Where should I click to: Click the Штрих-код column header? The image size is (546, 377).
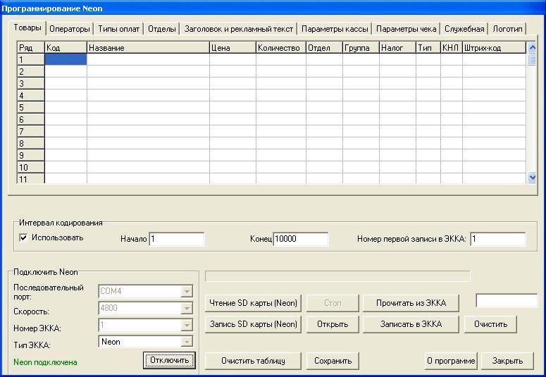494,47
